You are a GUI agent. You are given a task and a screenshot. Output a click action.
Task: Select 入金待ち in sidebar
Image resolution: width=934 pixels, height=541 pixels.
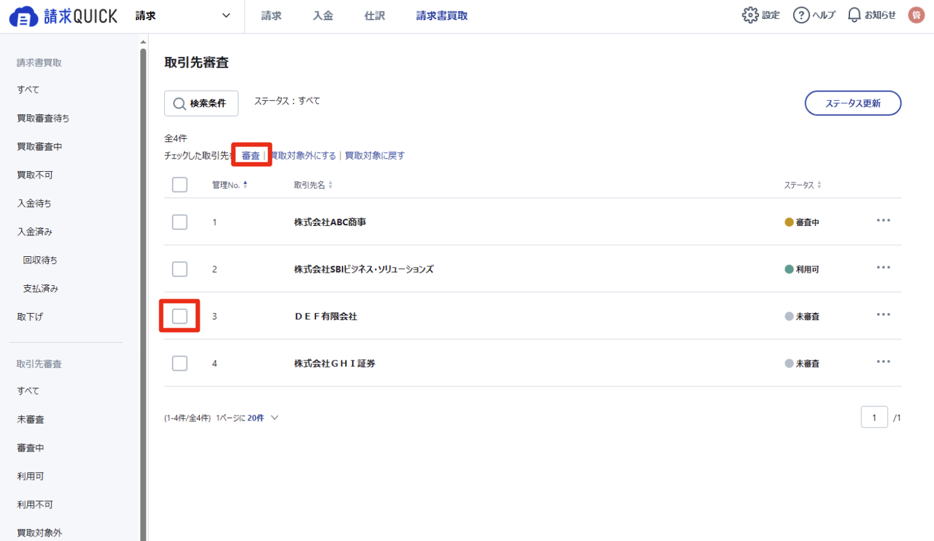[x=34, y=203]
